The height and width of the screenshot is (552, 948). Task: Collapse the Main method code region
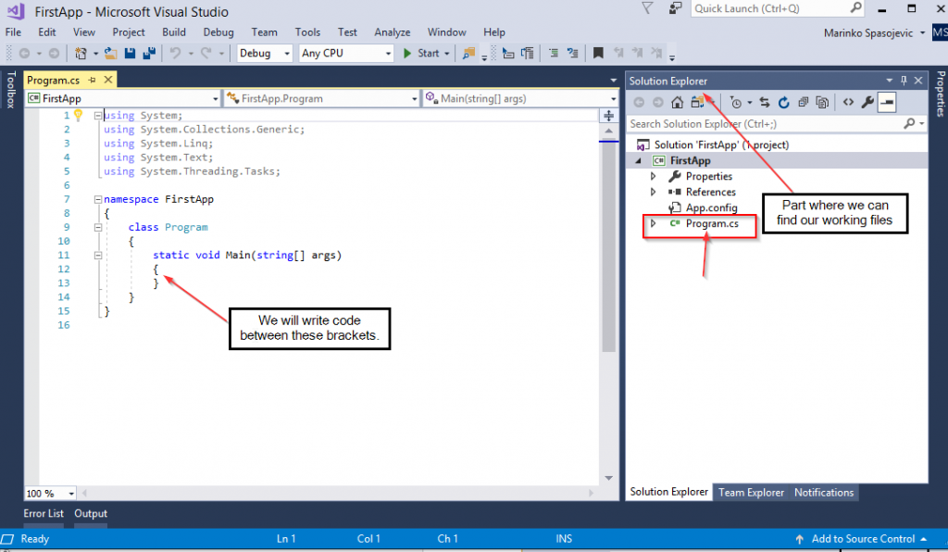pyautogui.click(x=98, y=255)
